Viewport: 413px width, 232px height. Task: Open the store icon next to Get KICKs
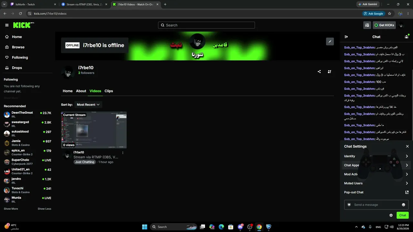[367, 25]
